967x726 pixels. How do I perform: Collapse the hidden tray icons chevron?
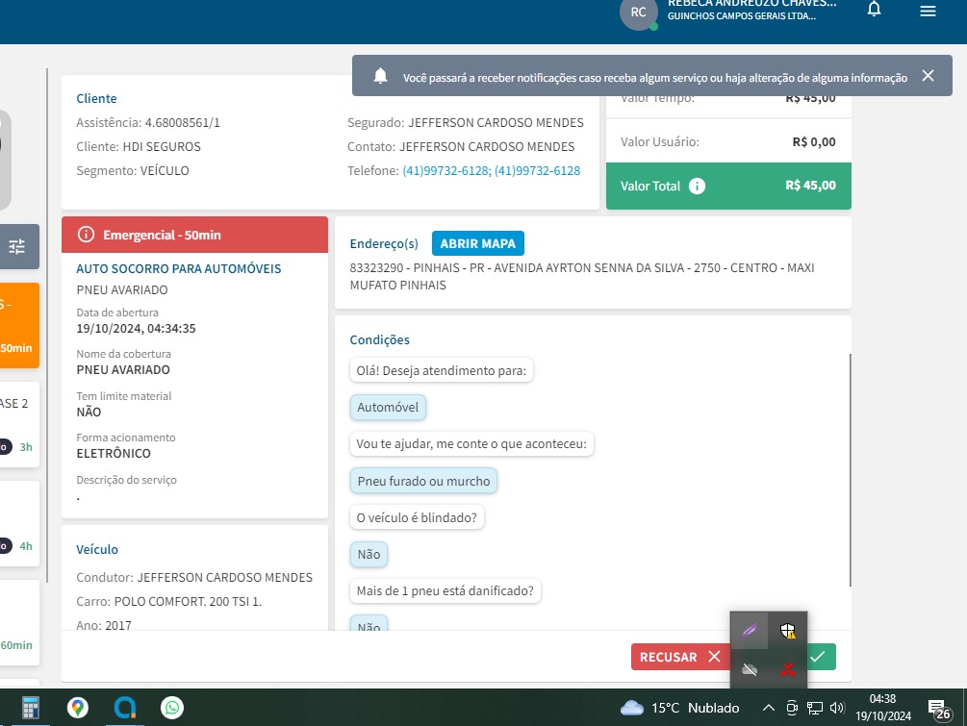coord(769,708)
